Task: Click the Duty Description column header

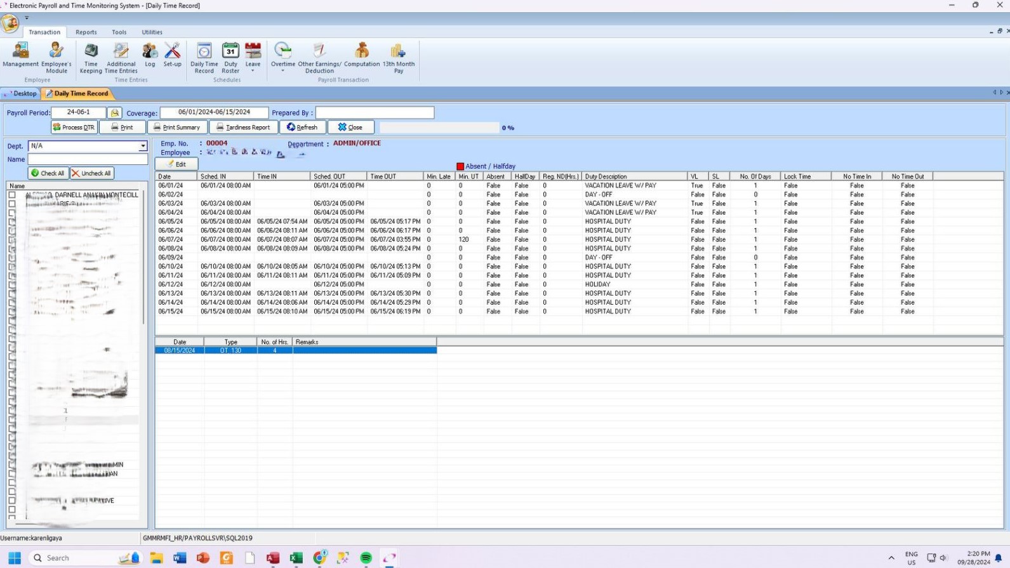Action: coord(635,176)
